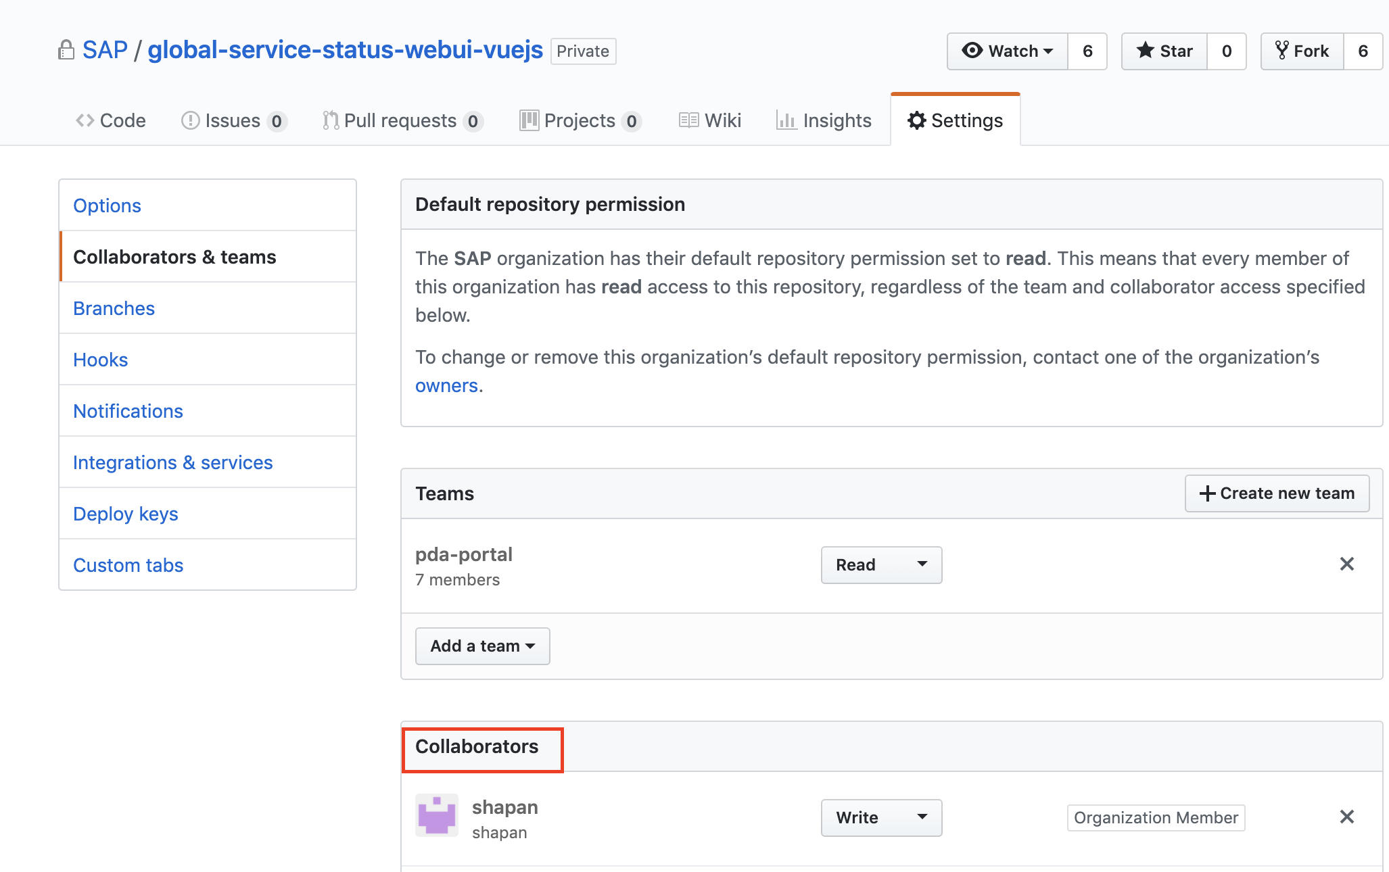Viewport: 1389px width, 872px height.
Task: Open the global-service-status-webui-vuejs repository link
Action: 345,50
